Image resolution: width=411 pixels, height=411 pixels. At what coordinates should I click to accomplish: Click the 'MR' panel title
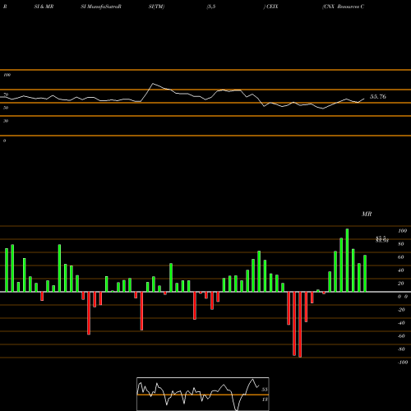pos(367,214)
